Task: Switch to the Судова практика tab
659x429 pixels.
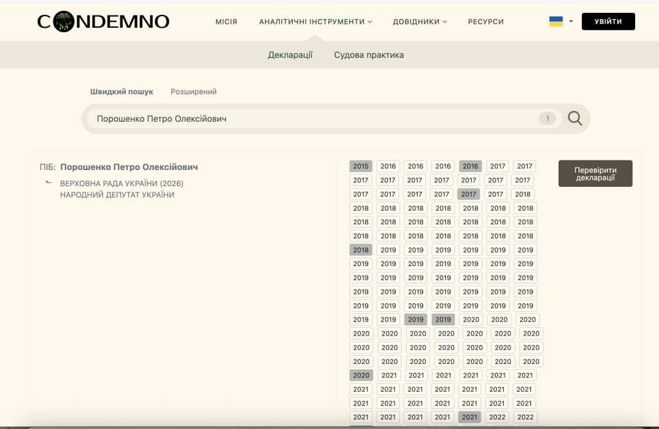Action: pos(369,55)
